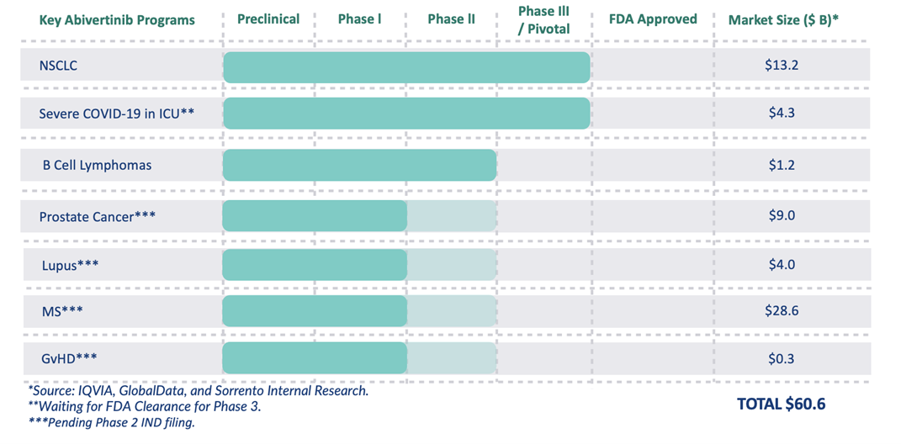Click the NSCLC progress bar
Viewport: 901px width, 444px height.
[406, 67]
